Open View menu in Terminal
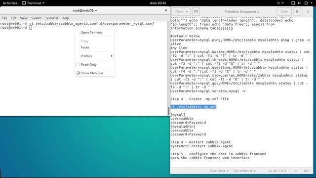The height and width of the screenshot is (178, 316). [24, 18]
